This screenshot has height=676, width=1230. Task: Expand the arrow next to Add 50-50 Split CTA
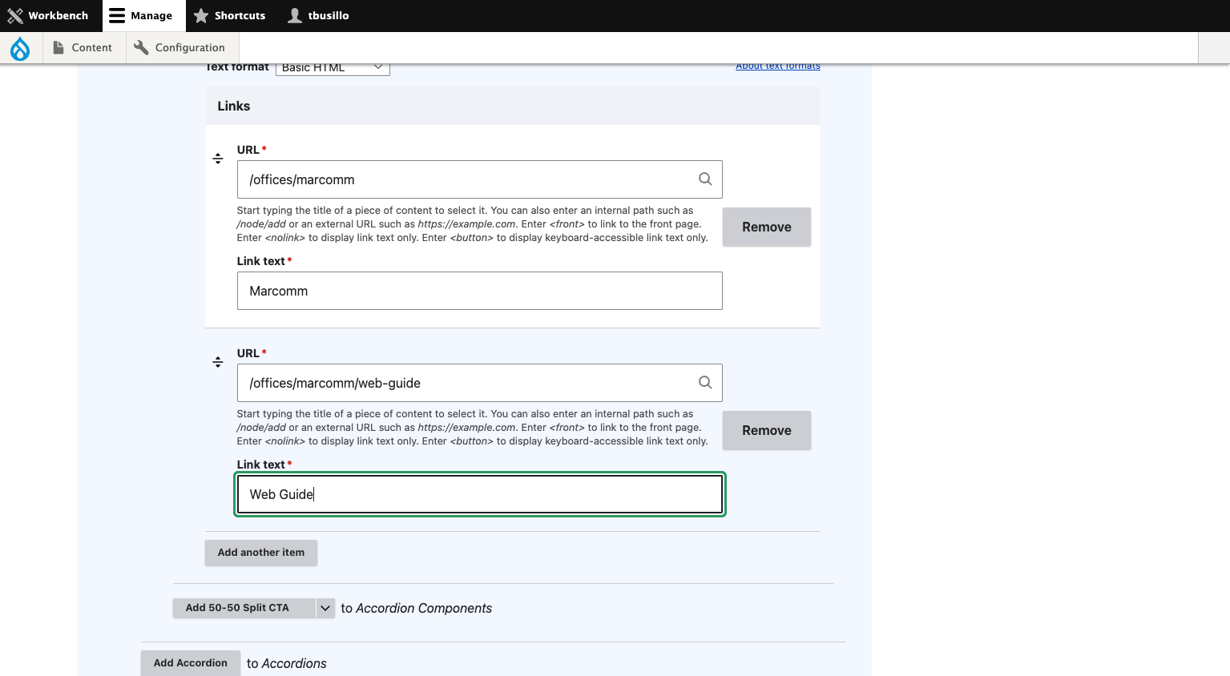[325, 608]
